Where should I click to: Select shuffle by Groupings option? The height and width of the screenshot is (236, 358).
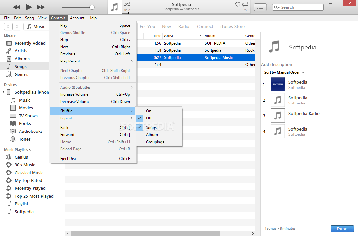coord(159,142)
